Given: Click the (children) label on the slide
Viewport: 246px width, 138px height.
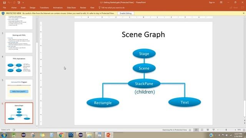Looking at the screenshot, I should pyautogui.click(x=145, y=92).
